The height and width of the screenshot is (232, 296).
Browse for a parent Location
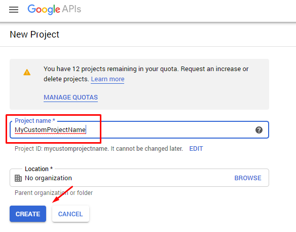248,178
